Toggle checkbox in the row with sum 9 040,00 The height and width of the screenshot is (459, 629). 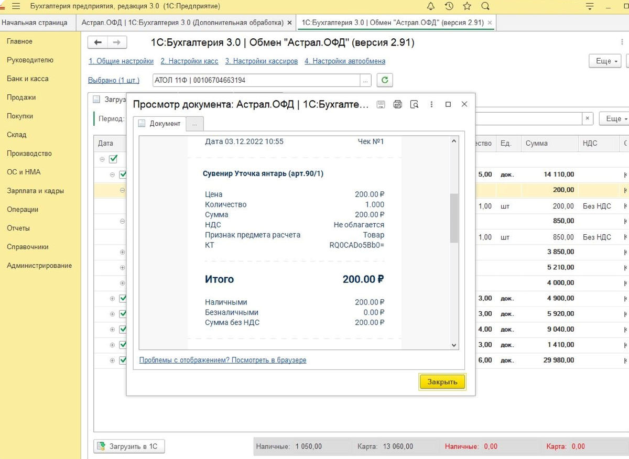123,329
